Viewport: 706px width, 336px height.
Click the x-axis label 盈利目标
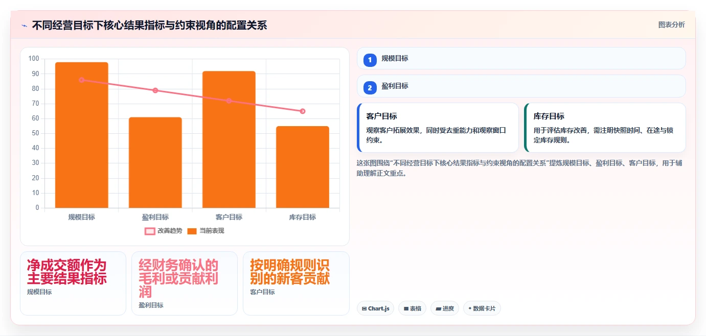click(155, 217)
